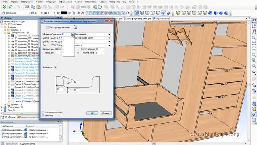257x145 pixels.
Task: Click the first yellow cube view icon
Action: point(178,13)
